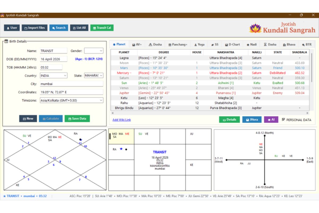Screen dimensions: 319x213
Task: Select the Mercury row in planet table
Action: click(210, 73)
